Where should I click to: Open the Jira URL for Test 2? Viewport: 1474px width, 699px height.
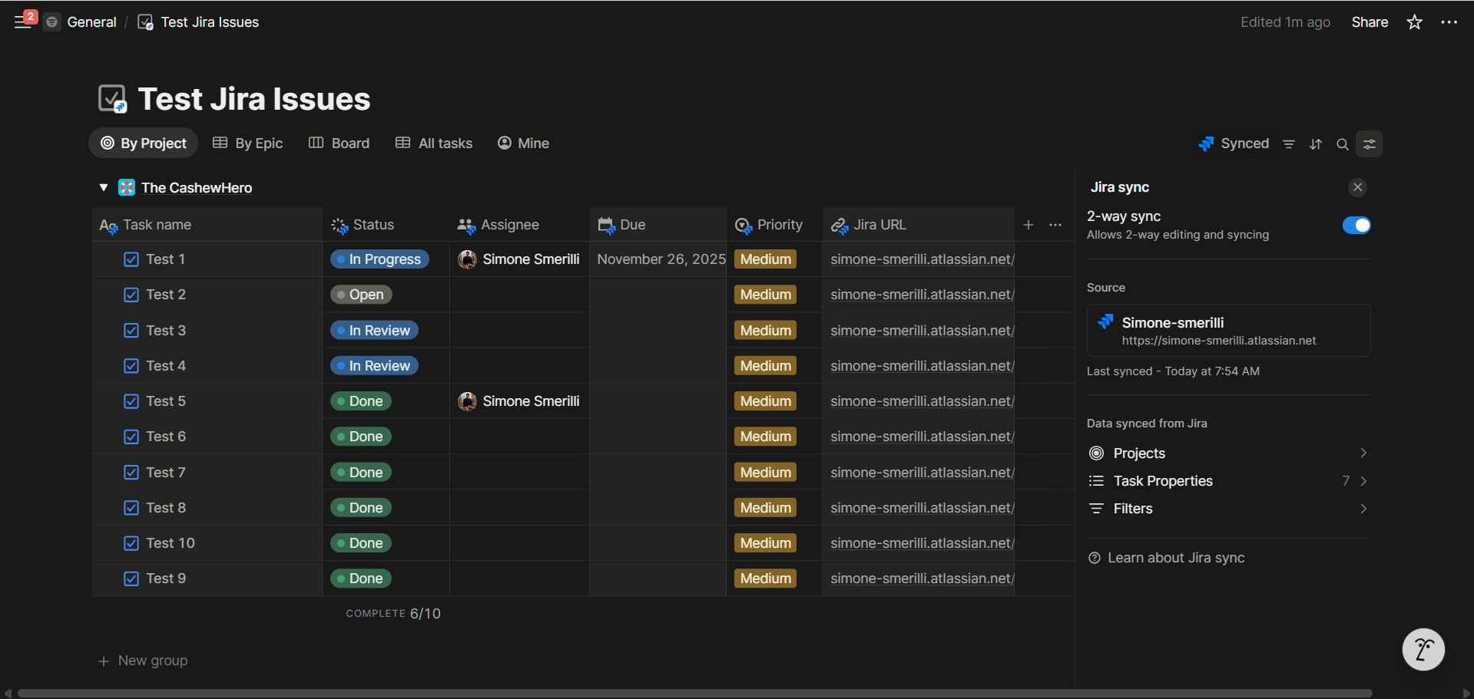coord(920,295)
